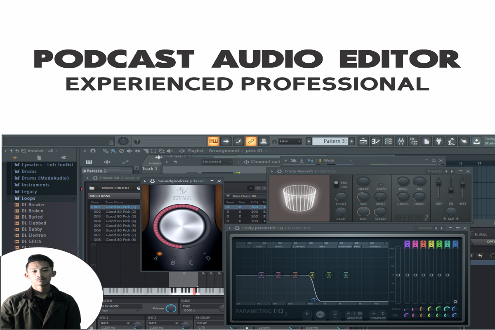Image resolution: width=495 pixels, height=330 pixels.
Task: Select the zoom magnifier tool in Playlist
Action: (162, 151)
